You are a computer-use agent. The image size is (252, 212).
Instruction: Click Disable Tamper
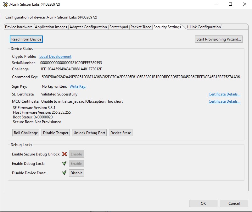55,133
